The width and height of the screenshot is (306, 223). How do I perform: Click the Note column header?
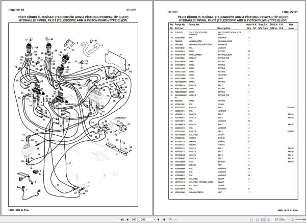coord(291,28)
